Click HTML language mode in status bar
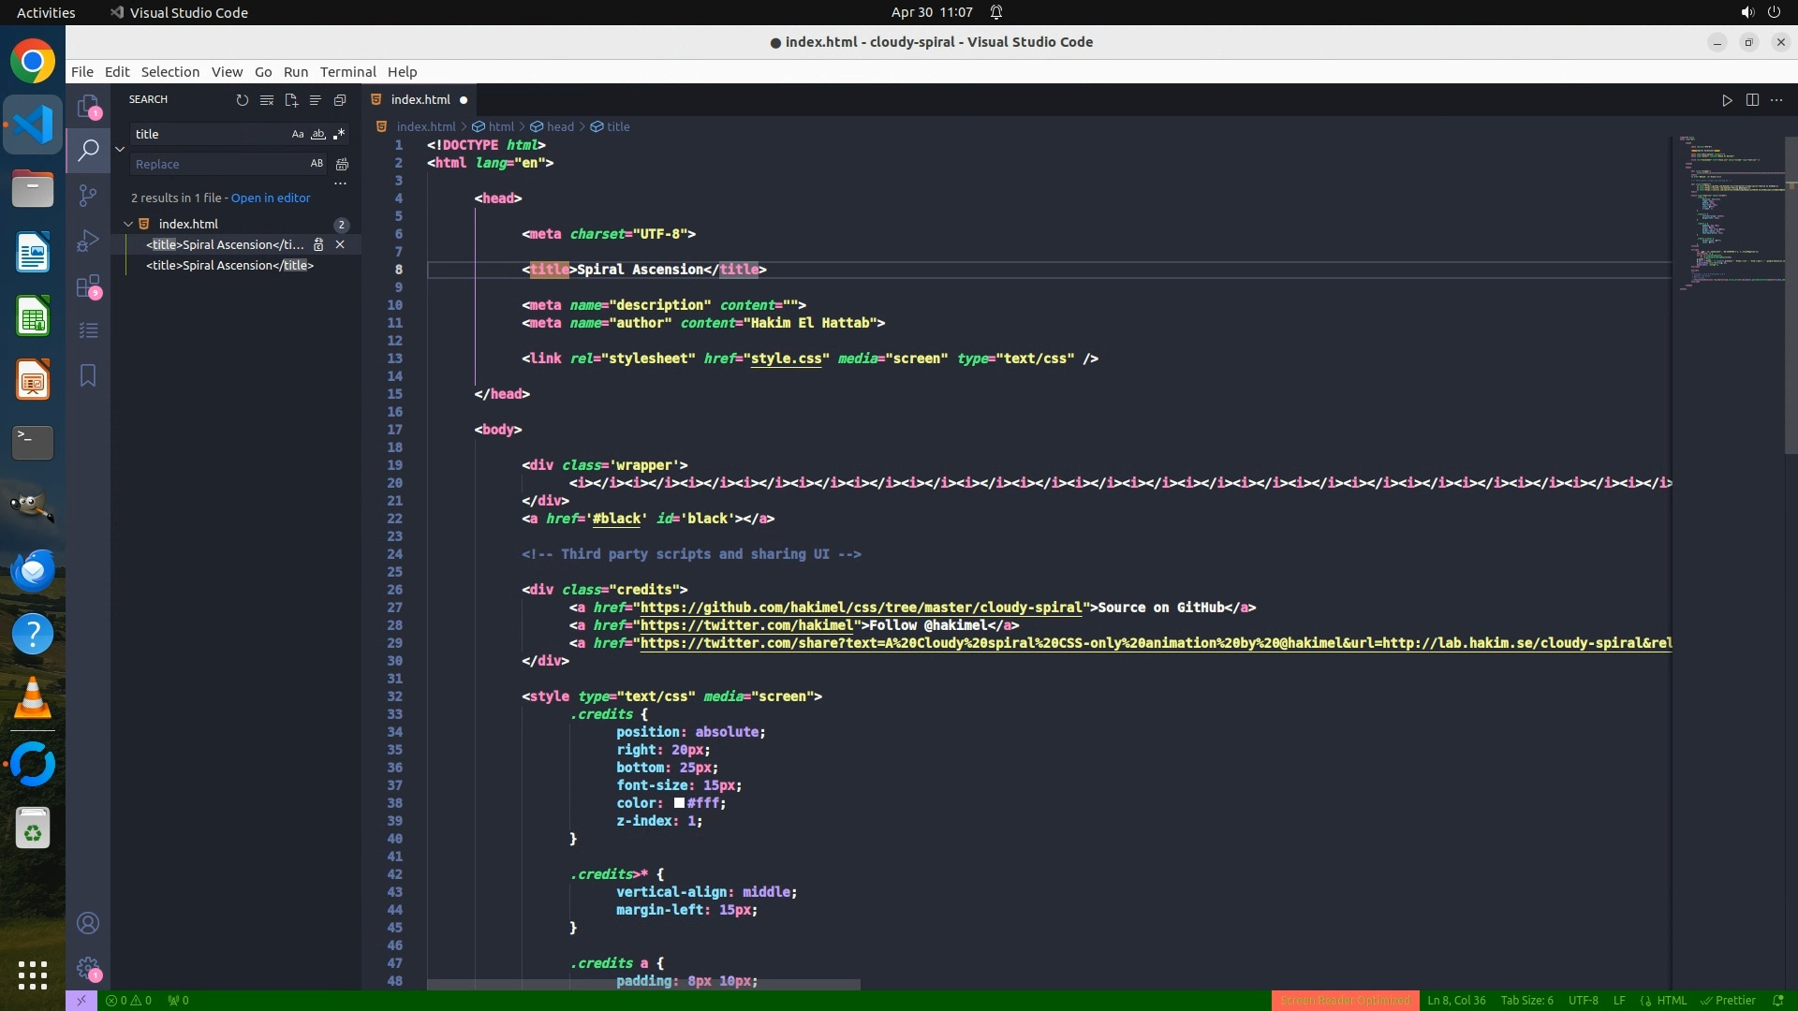Image resolution: width=1798 pixels, height=1011 pixels. (x=1672, y=1001)
